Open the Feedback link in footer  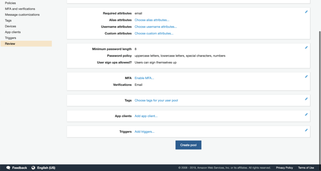click(x=20, y=168)
